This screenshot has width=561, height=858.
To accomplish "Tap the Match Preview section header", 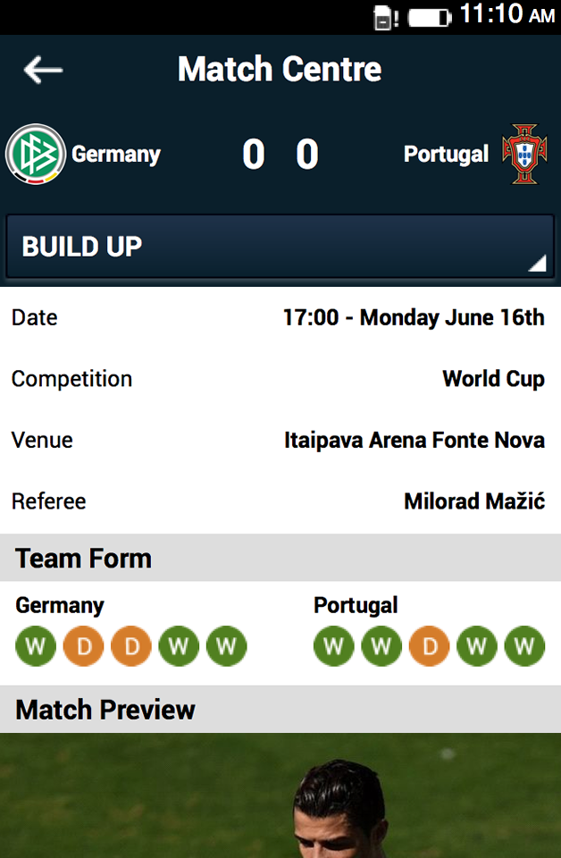I will pos(105,710).
